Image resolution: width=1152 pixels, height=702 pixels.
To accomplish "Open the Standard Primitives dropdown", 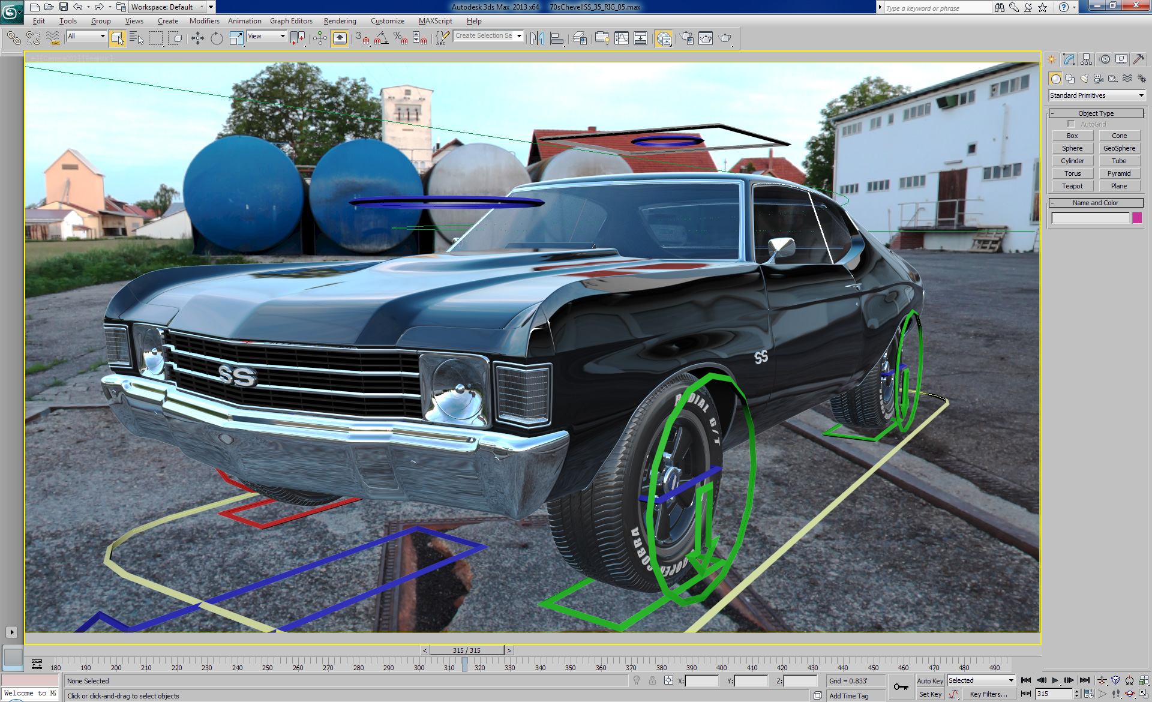I will [1095, 95].
